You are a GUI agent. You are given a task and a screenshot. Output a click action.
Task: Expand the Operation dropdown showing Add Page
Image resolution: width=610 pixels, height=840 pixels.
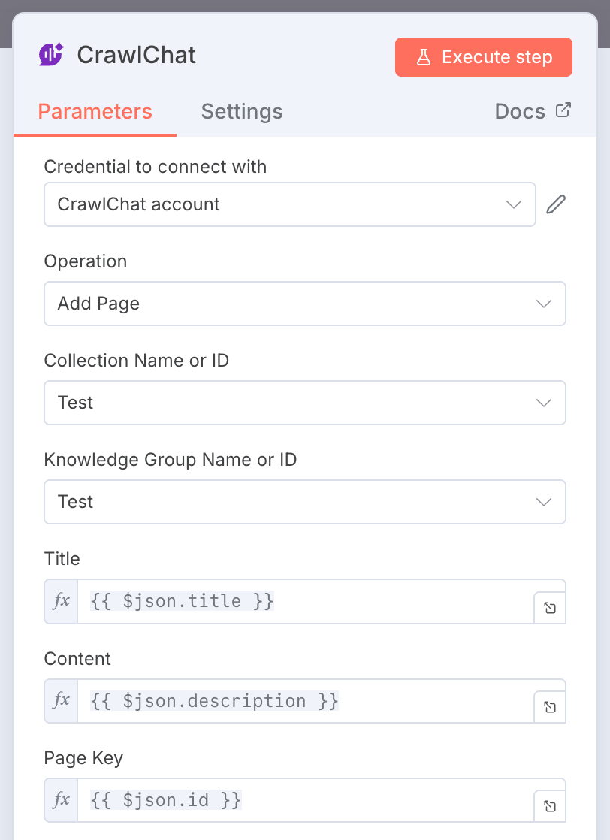pos(543,304)
